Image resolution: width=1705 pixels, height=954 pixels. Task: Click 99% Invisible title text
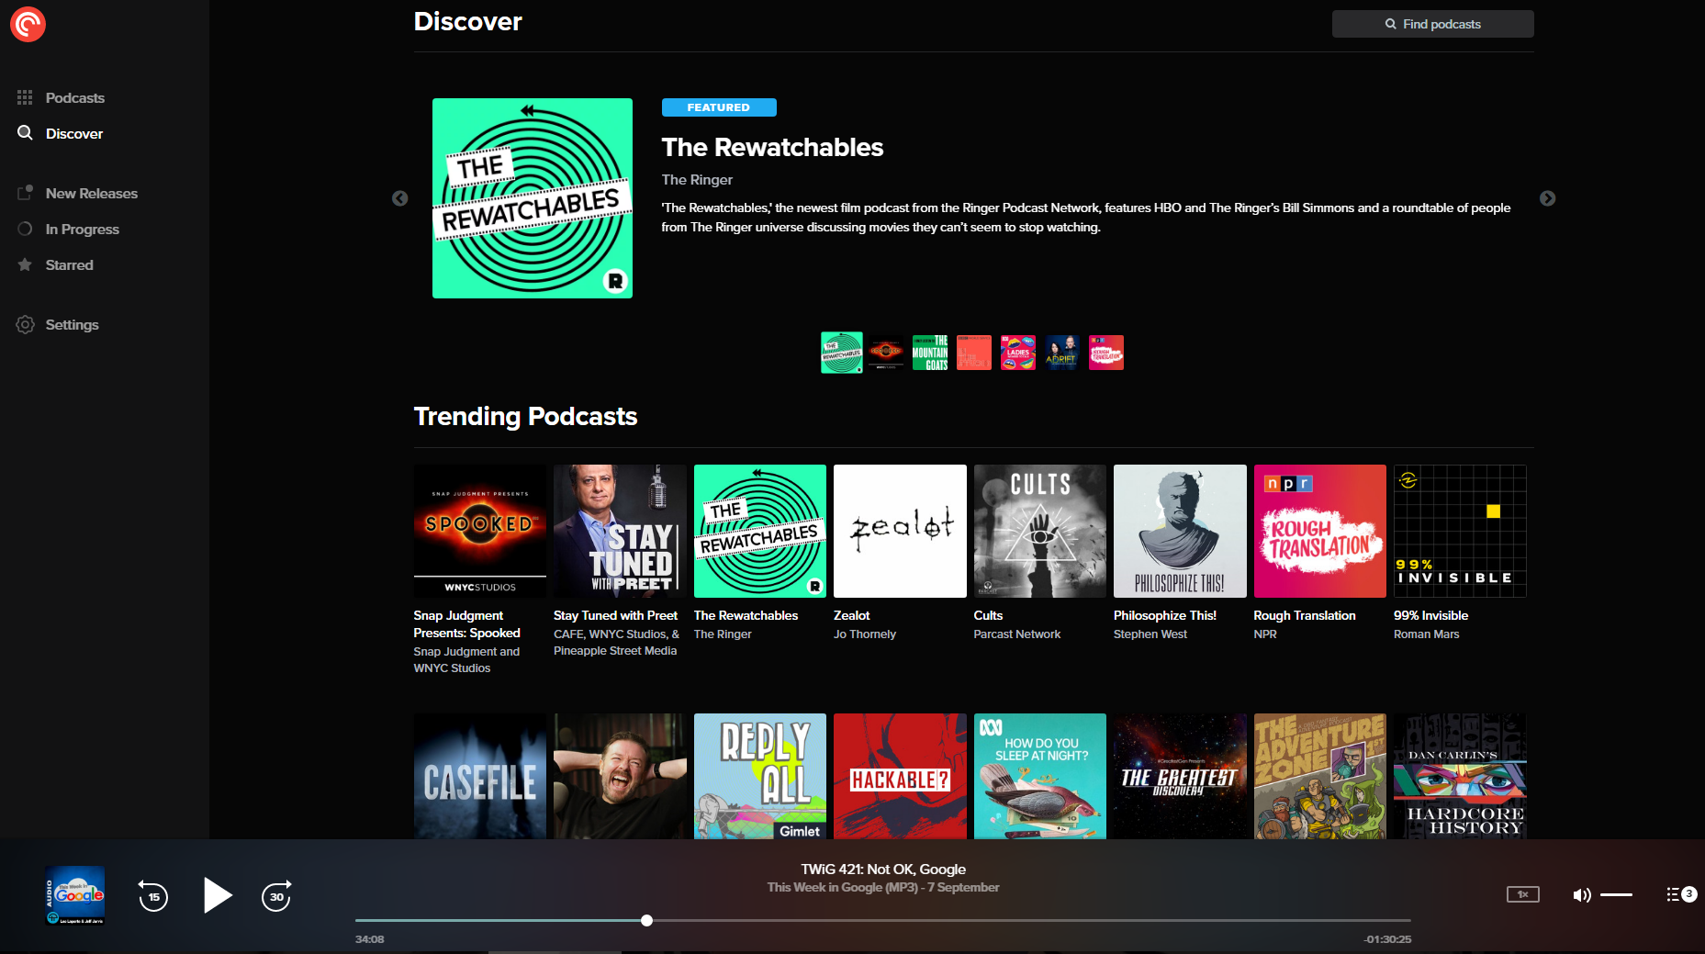(1430, 615)
